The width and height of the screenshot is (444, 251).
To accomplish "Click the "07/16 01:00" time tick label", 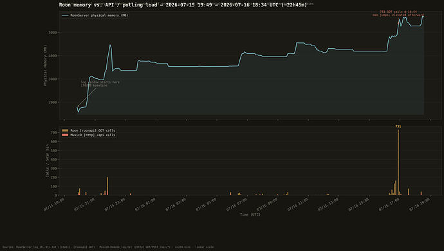I will coord(145,204).
